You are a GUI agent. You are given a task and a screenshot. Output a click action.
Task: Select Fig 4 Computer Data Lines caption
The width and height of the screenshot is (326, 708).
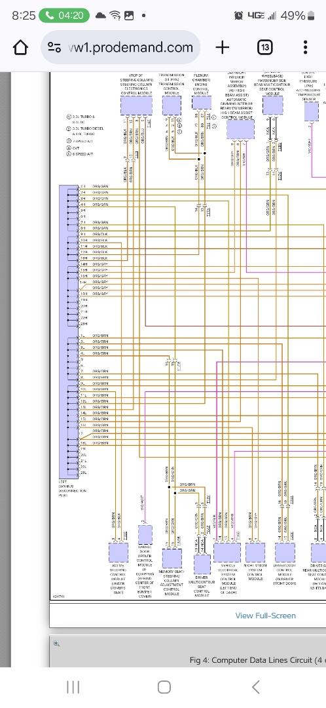tap(257, 660)
